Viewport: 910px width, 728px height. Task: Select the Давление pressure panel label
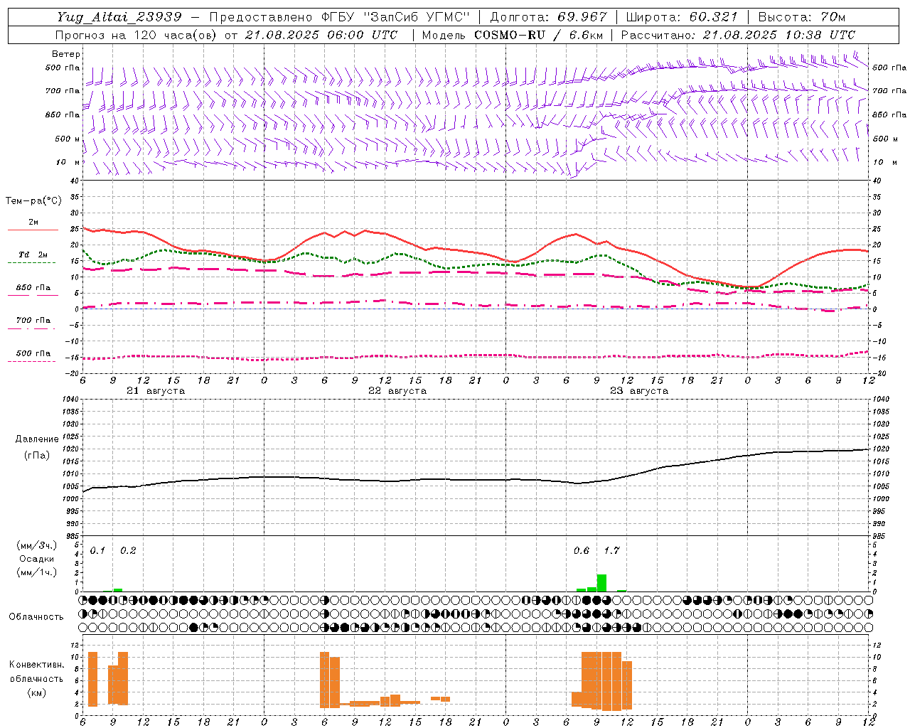[x=37, y=439]
